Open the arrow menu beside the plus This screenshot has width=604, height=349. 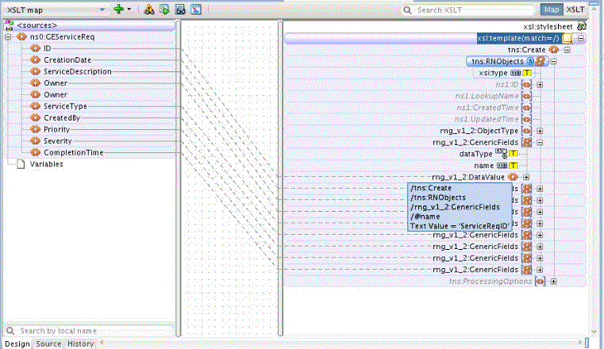coord(129,10)
